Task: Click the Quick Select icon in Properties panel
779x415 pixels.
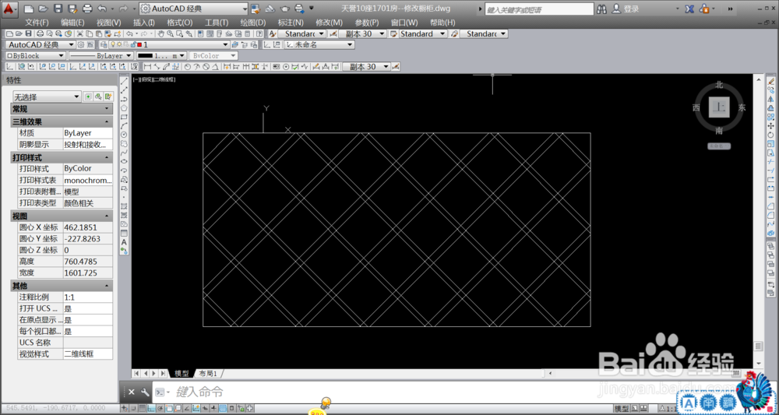Action: [x=108, y=97]
